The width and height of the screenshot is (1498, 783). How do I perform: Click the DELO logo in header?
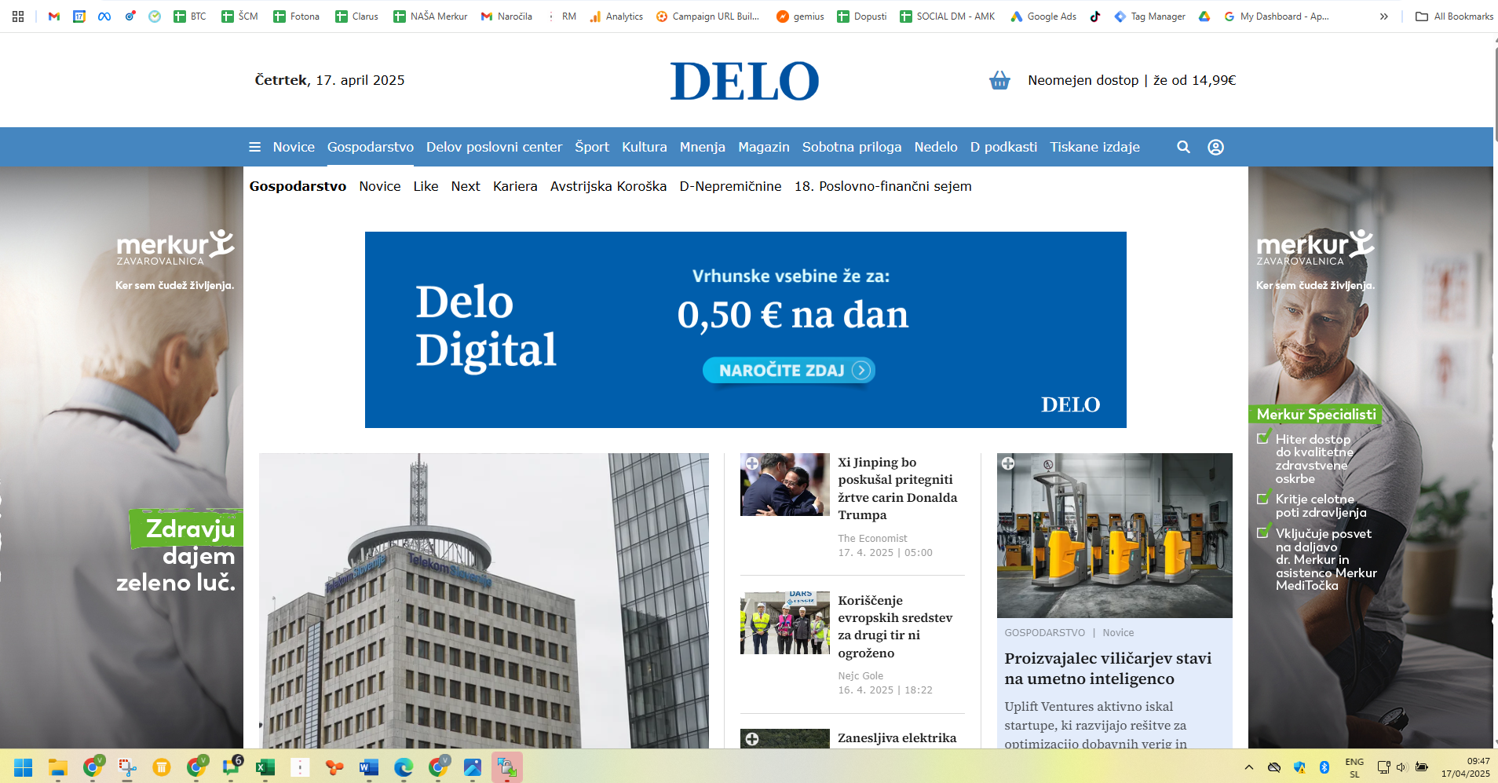point(744,81)
